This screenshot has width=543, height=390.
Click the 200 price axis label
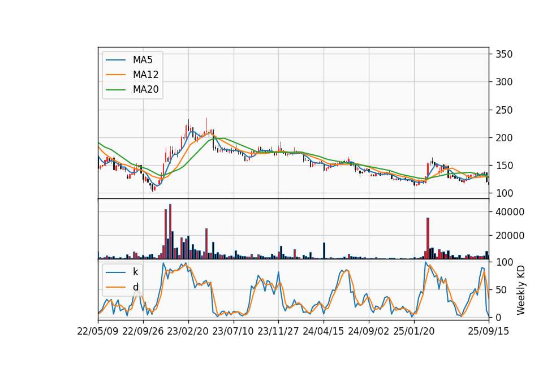(x=504, y=138)
